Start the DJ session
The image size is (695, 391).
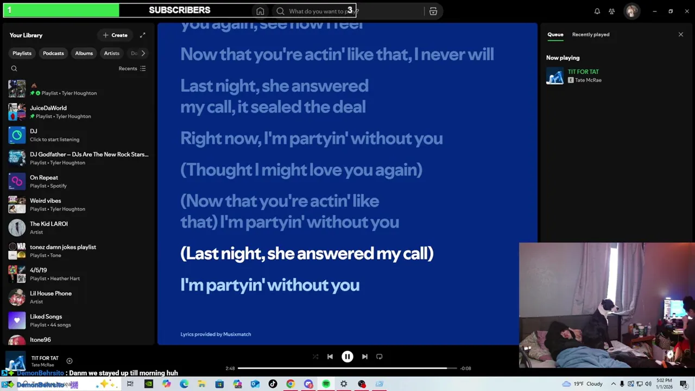(x=79, y=135)
